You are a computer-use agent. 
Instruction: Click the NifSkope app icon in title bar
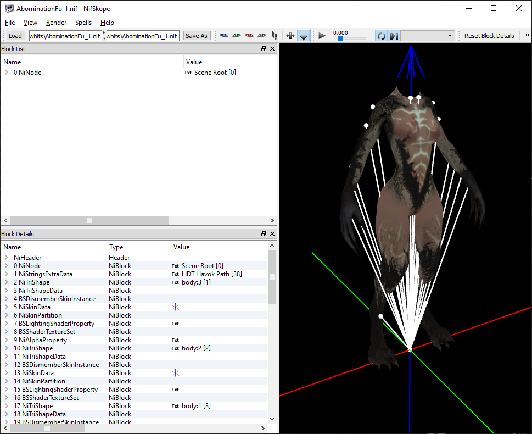tap(9, 8)
